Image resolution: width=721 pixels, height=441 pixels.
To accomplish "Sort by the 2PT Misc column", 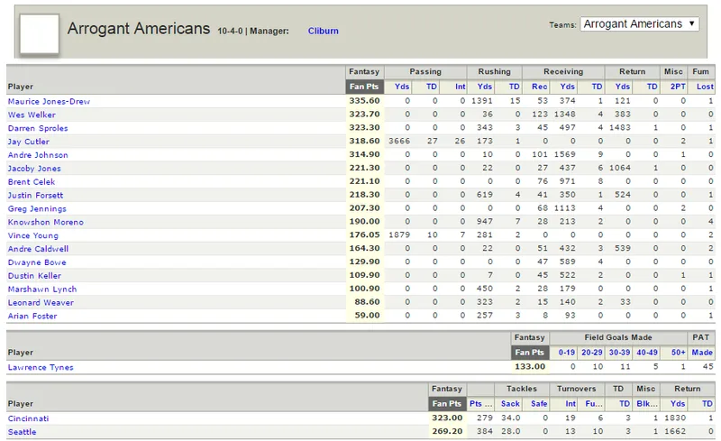I will pyautogui.click(x=678, y=87).
